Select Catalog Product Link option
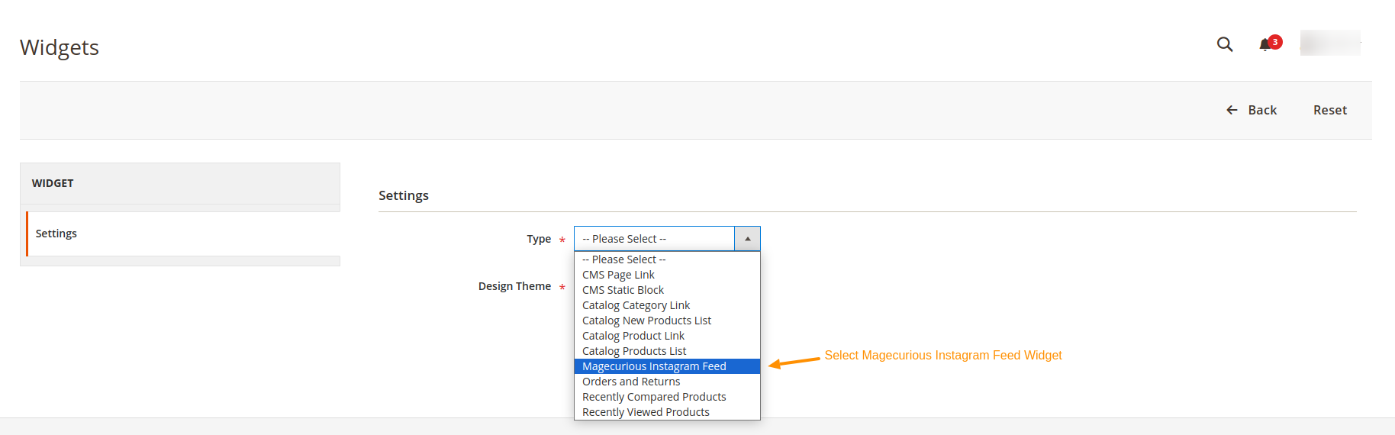1395x435 pixels. (x=667, y=336)
